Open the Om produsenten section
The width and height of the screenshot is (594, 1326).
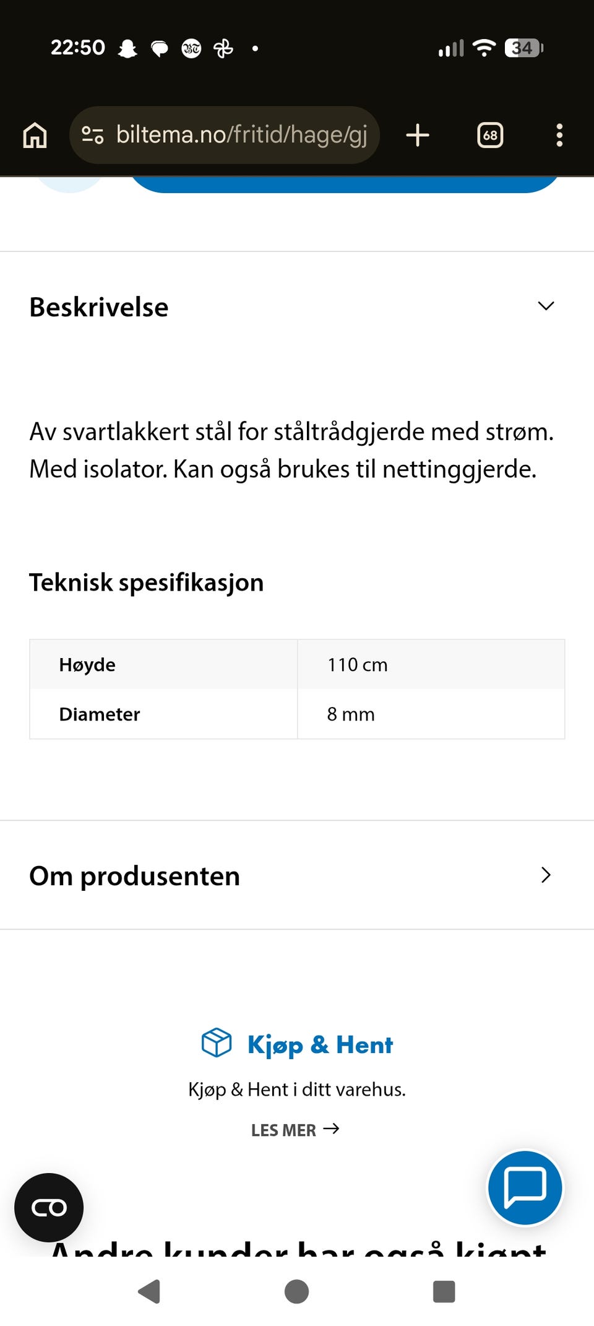tap(297, 875)
